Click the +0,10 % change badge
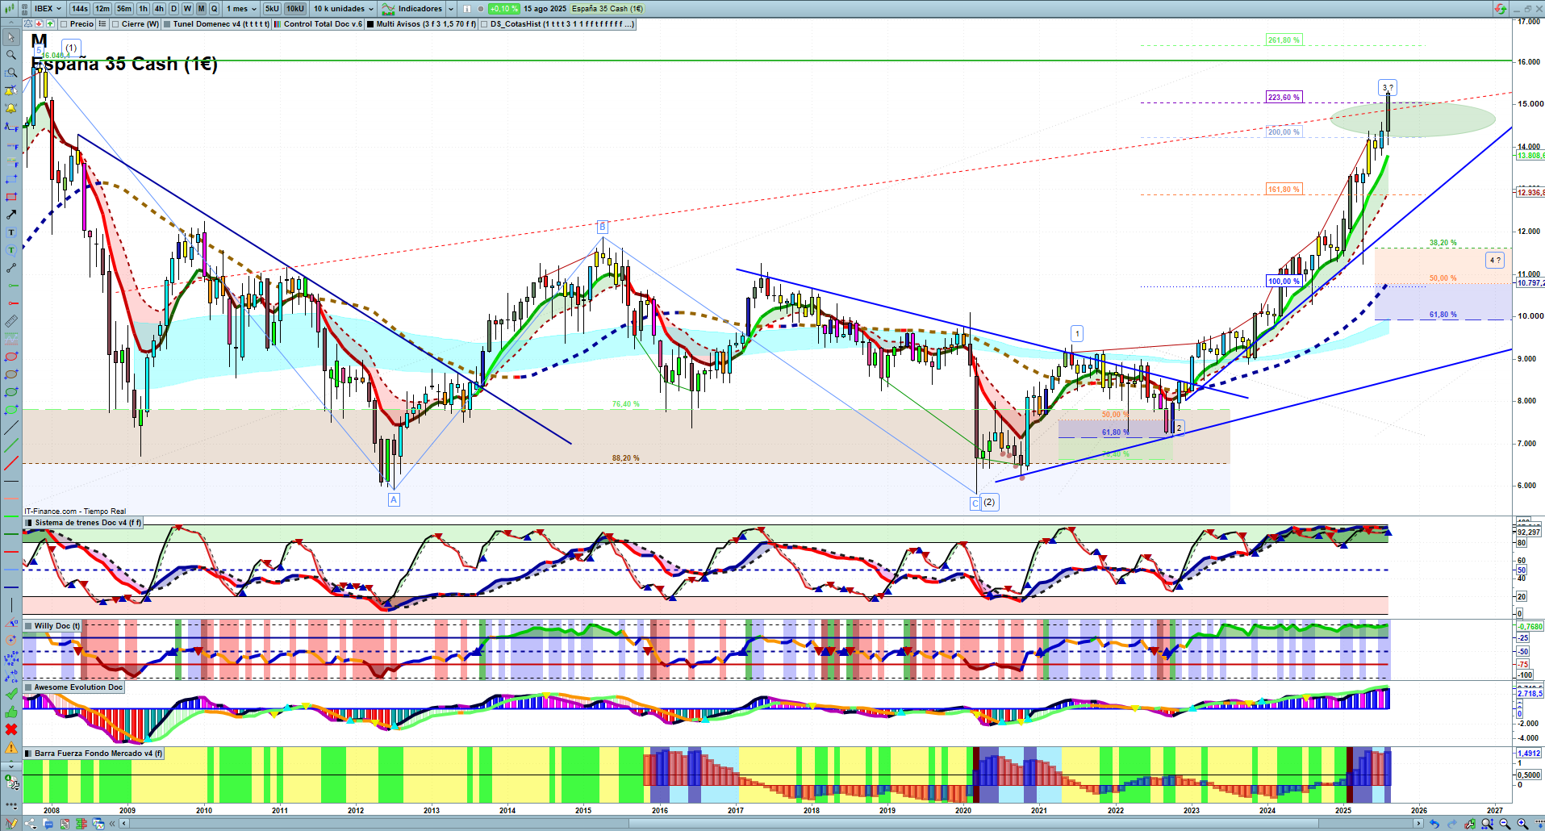 [x=503, y=9]
